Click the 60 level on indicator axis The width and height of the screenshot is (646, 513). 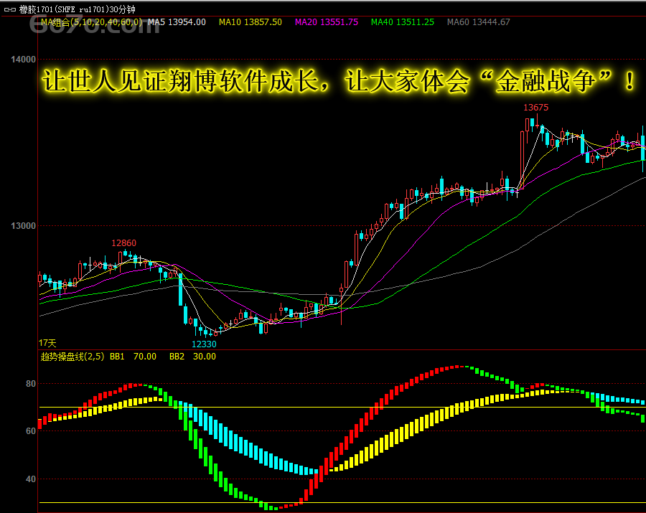31,431
